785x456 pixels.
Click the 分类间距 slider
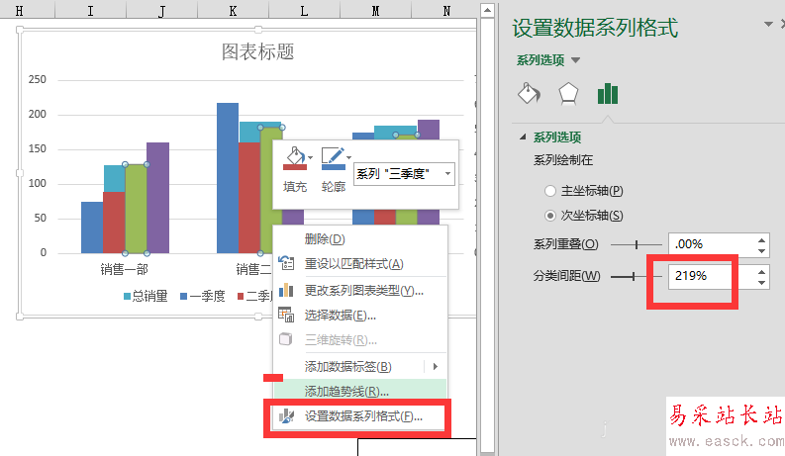click(x=637, y=276)
